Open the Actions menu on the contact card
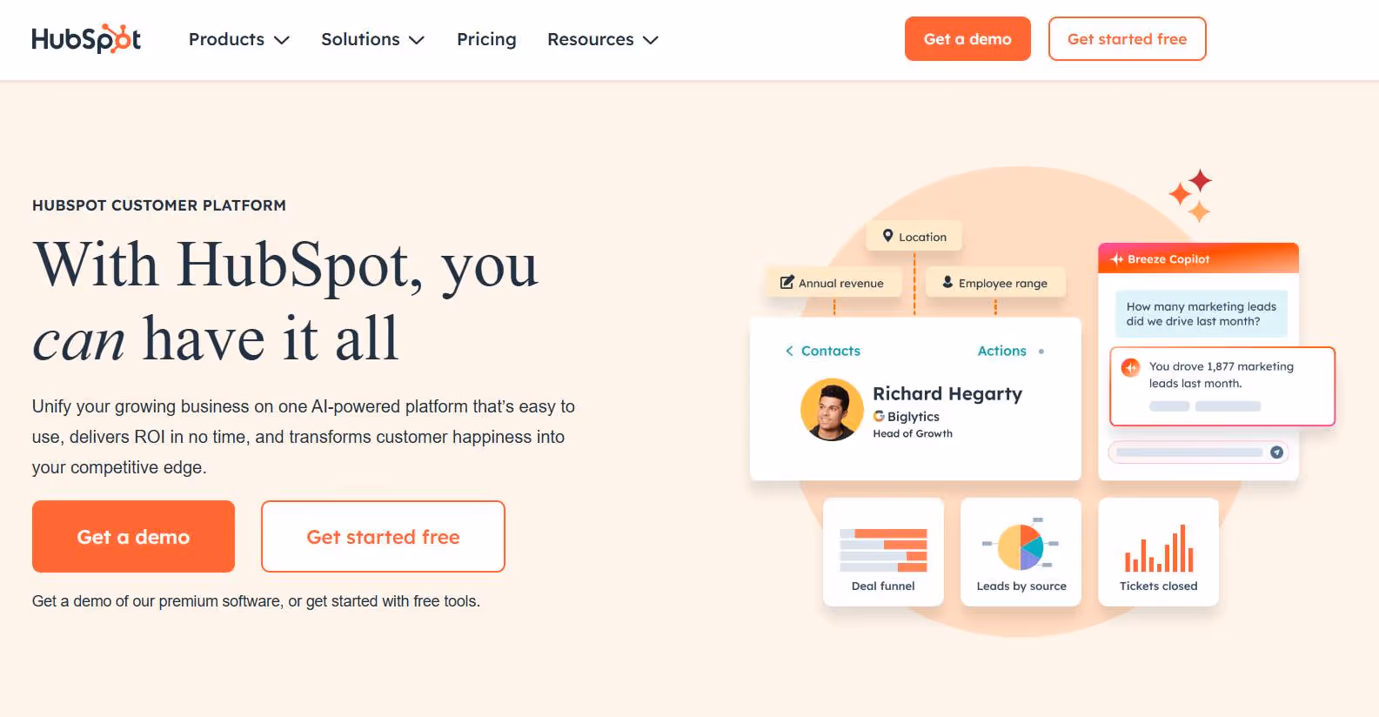 (1001, 351)
